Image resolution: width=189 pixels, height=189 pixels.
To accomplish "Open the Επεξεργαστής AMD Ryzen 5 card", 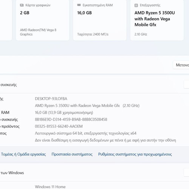I will tap(157, 20).
